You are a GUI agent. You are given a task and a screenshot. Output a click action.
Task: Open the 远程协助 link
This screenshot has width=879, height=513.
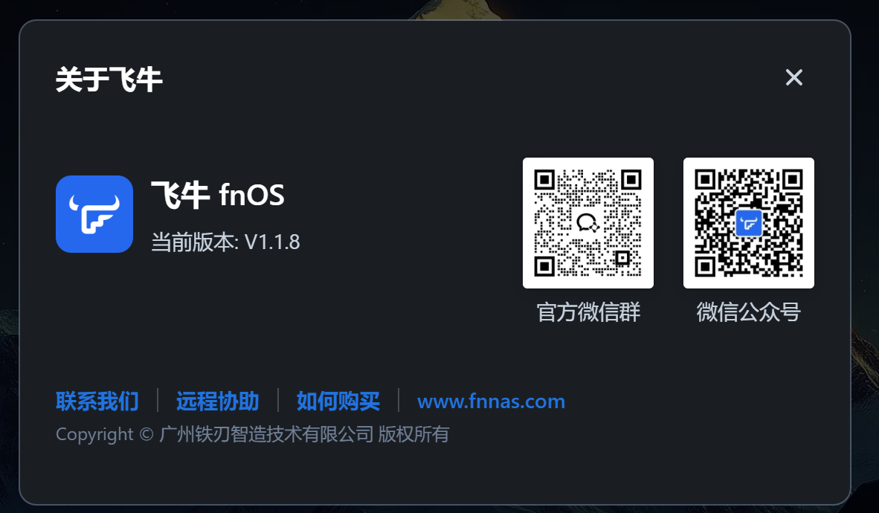click(217, 401)
